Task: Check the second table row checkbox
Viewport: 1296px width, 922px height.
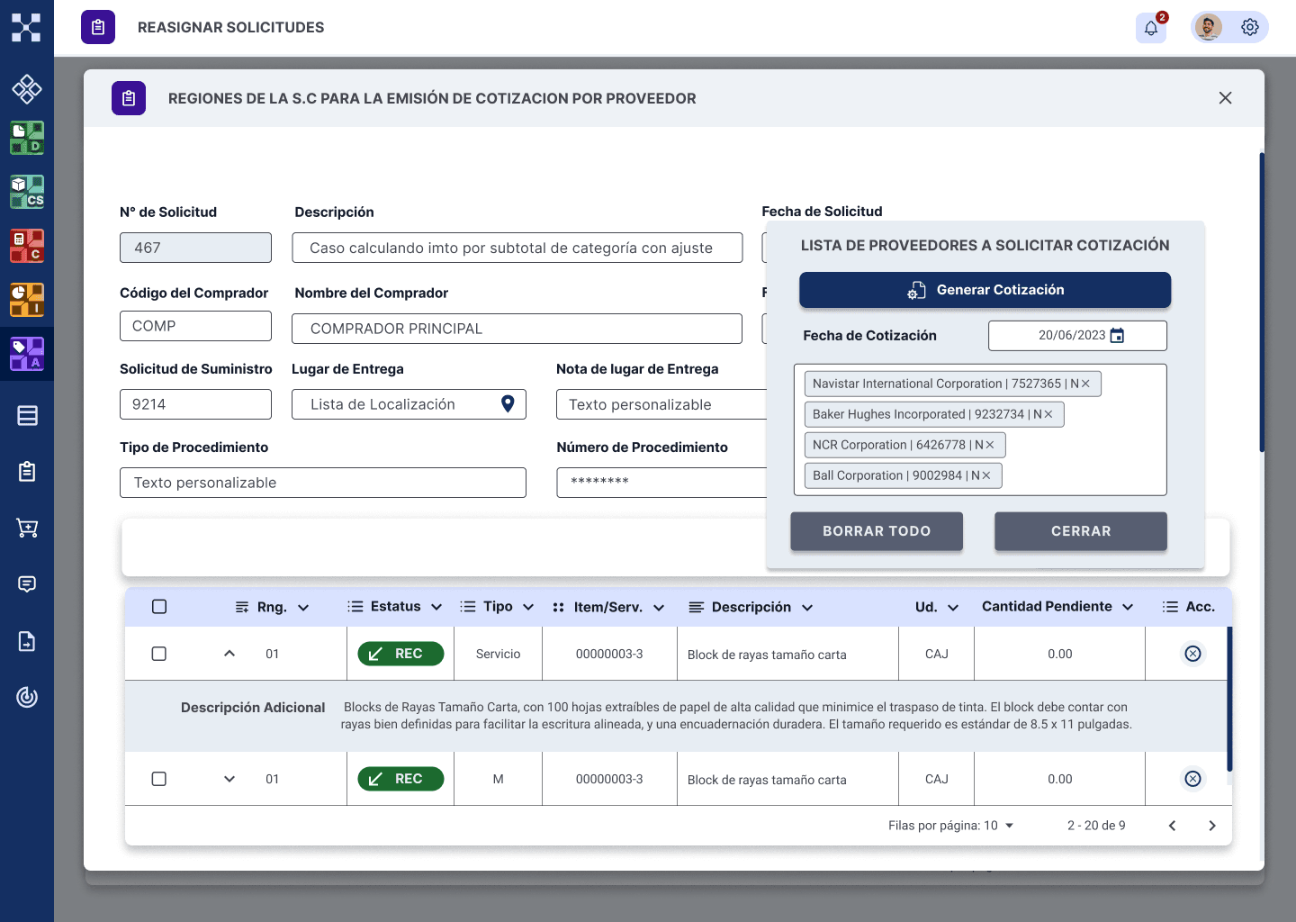Action: click(159, 779)
